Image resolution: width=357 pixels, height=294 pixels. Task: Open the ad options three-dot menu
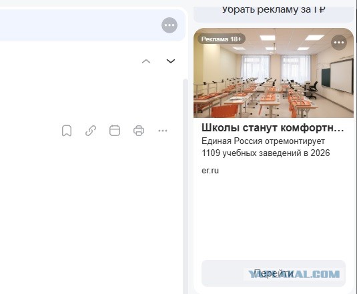pos(339,43)
